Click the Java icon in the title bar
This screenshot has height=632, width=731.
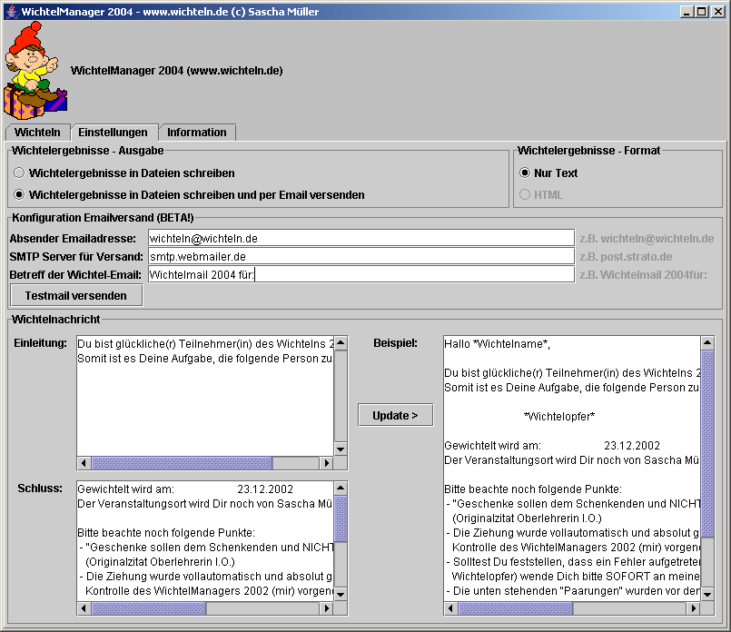tap(12, 12)
